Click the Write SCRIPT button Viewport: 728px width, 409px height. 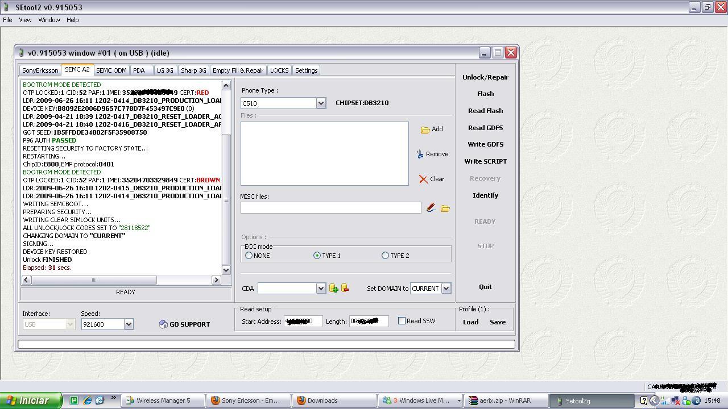(485, 161)
